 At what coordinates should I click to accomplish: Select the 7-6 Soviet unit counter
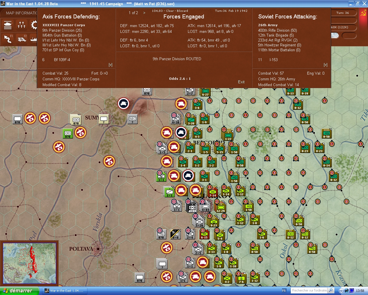coord(241,278)
